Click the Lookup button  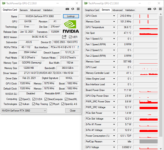[x=71, y=16]
